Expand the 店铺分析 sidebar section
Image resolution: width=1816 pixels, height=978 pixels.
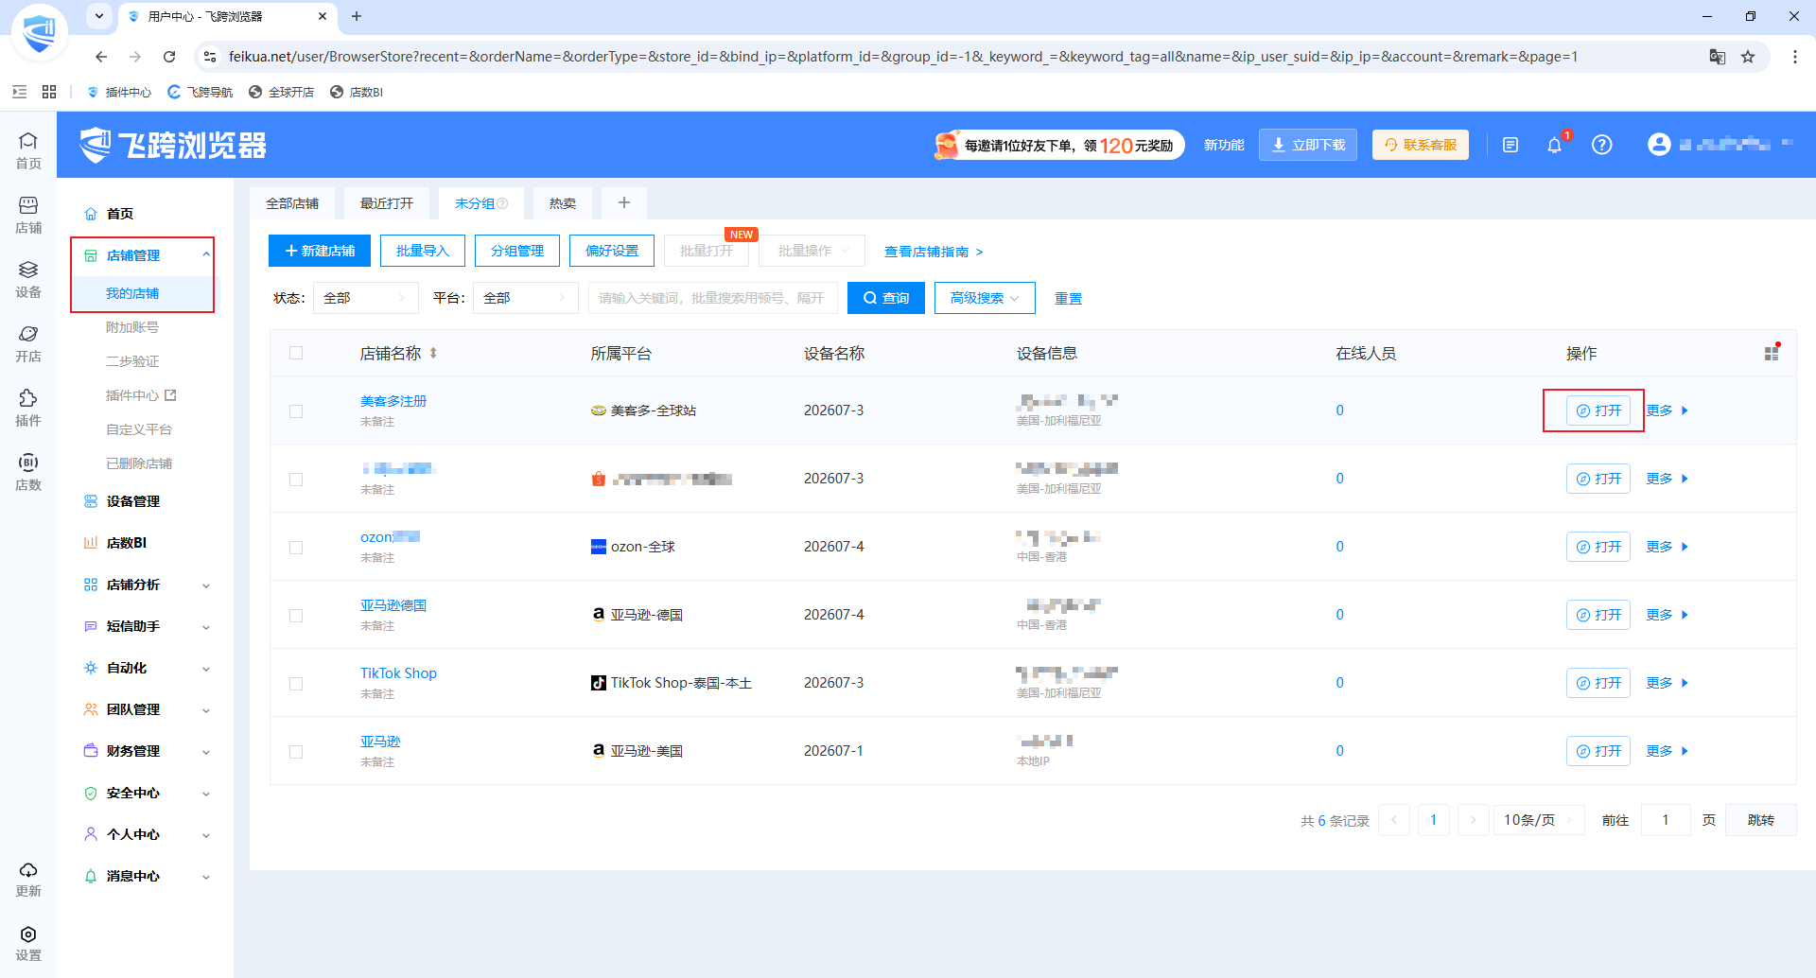pos(206,585)
